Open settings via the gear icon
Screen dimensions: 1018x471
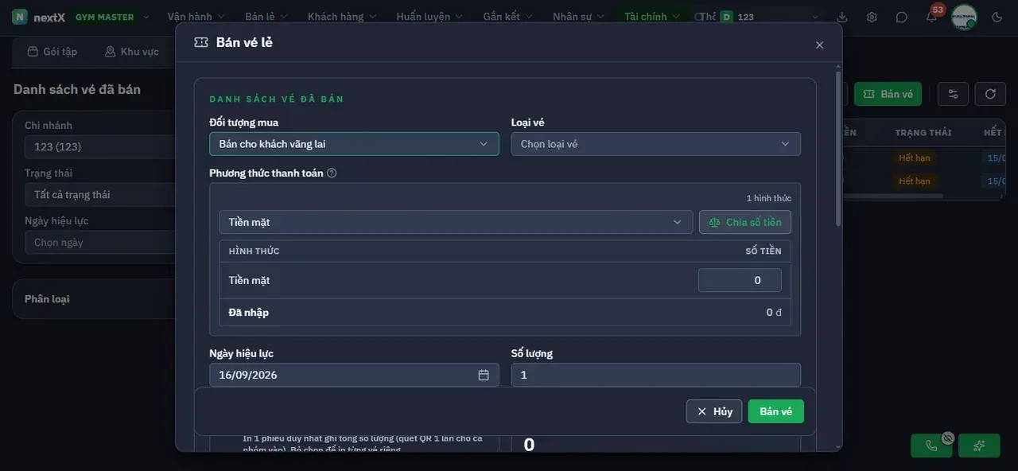[872, 17]
